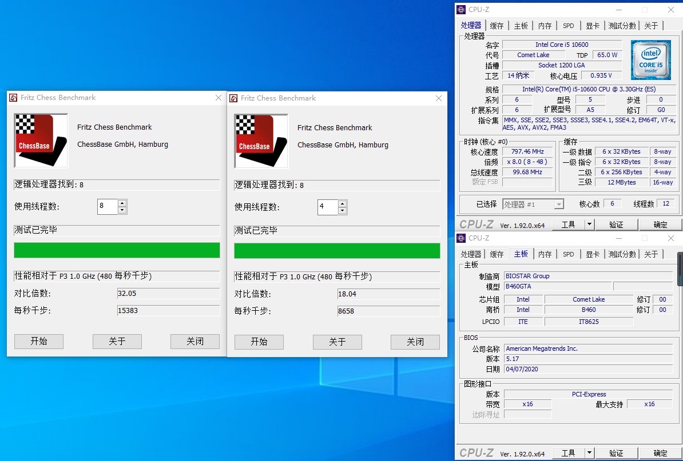Click the 797.46 MHz core speed value
This screenshot has height=461, width=683.
527,151
